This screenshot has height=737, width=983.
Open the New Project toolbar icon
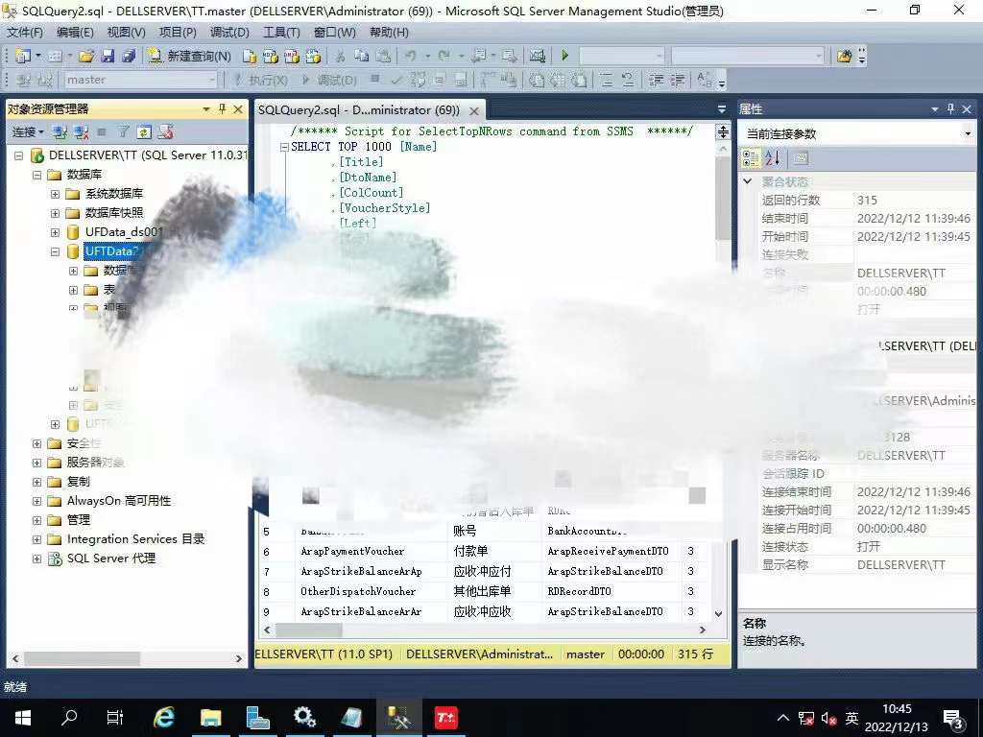[x=23, y=57]
